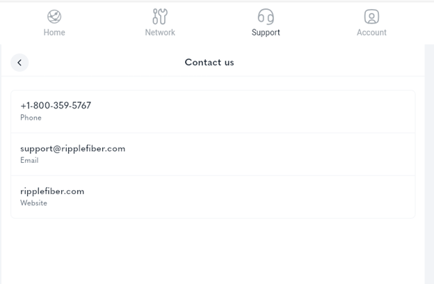Screen dimensions: 434x284
Task: Select the website contact row
Action: [x=213, y=197]
